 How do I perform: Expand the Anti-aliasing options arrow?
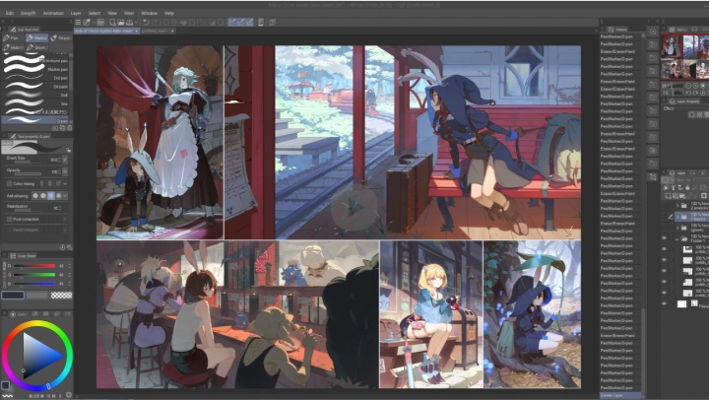(65, 196)
